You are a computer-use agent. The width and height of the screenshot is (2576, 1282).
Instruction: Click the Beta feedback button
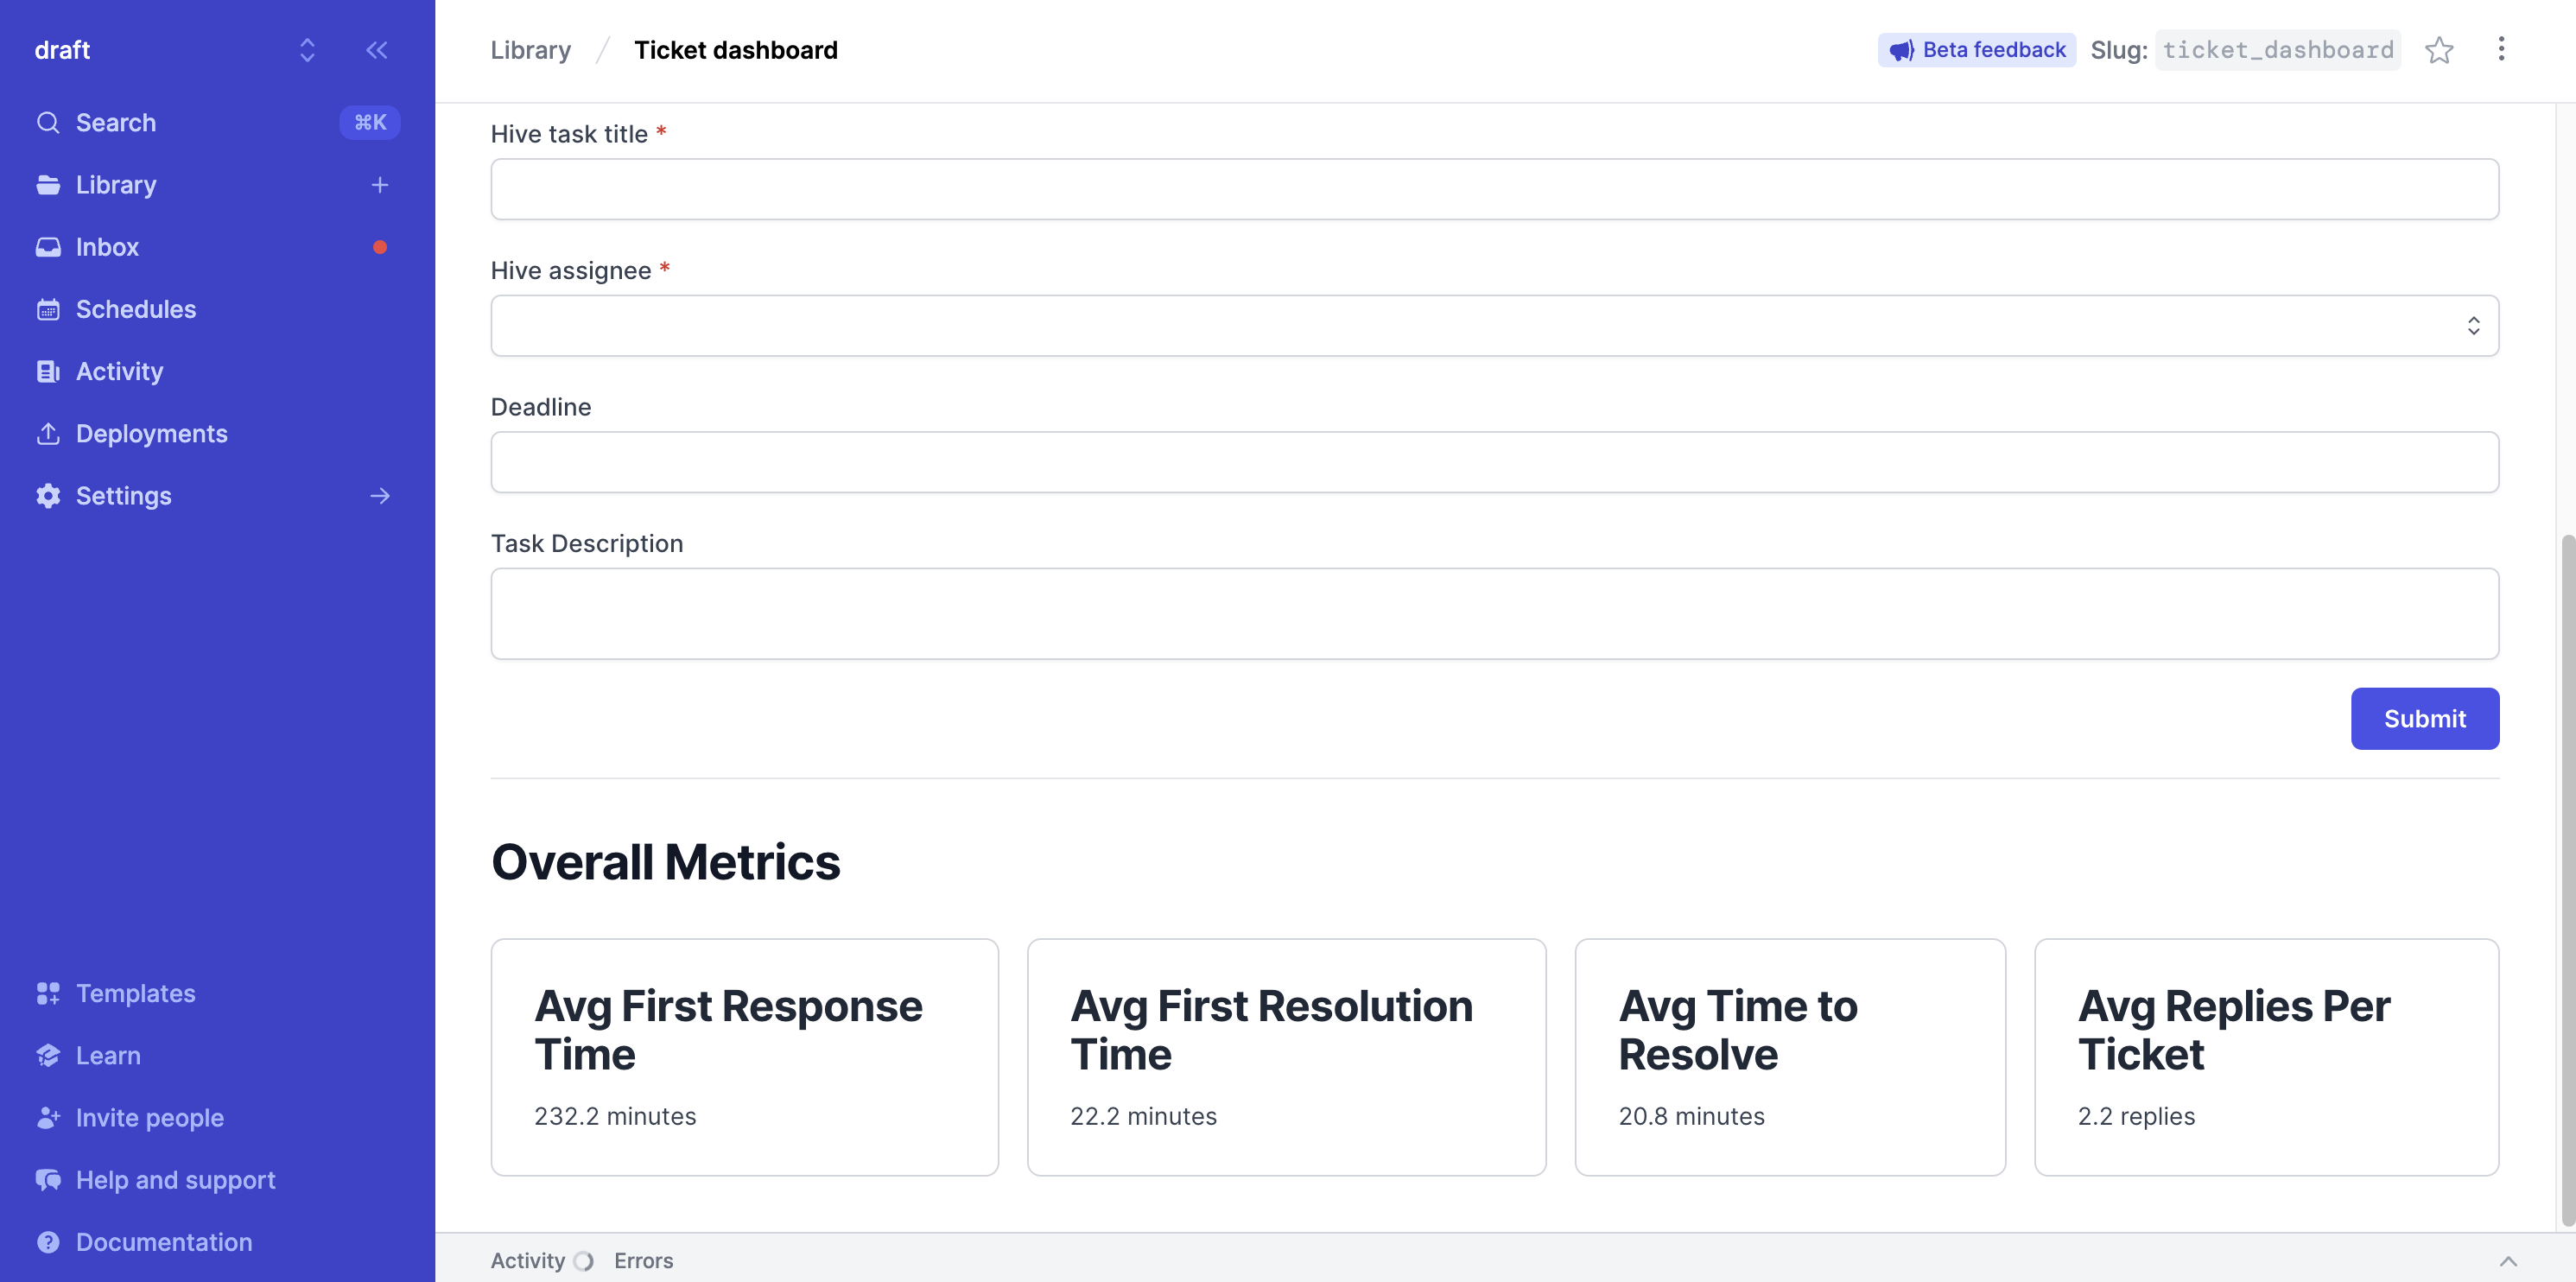point(1976,50)
